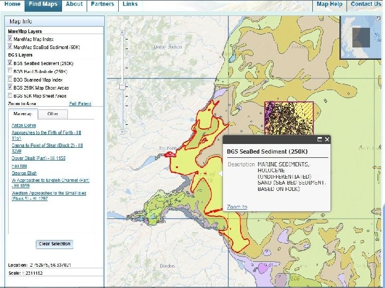This screenshot has width=385, height=288.
Task: Switch to the Maremap area tab
Action: tap(23, 114)
